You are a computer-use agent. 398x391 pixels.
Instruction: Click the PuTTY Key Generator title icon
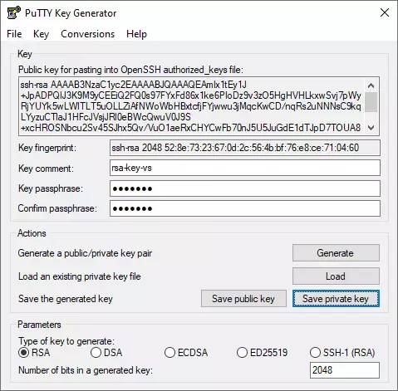click(x=13, y=12)
